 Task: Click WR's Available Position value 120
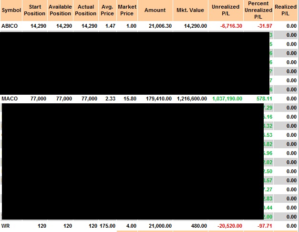click(68, 226)
